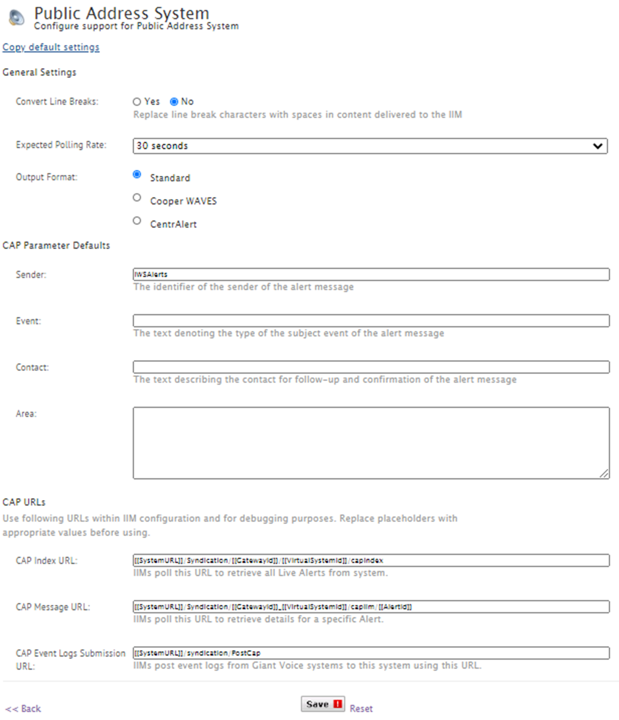Image resolution: width=619 pixels, height=720 pixels.
Task: Click the Reset link
Action: tap(361, 709)
